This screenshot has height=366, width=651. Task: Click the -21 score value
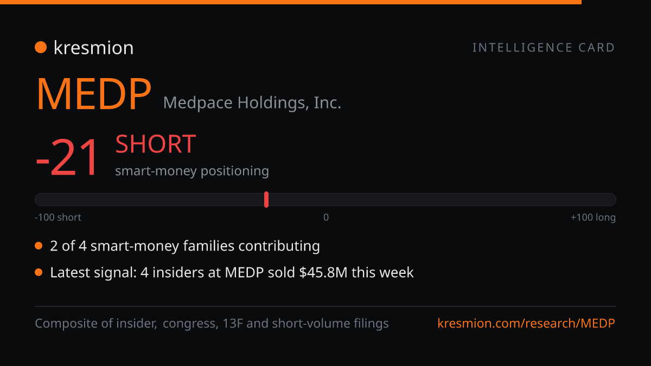68,158
